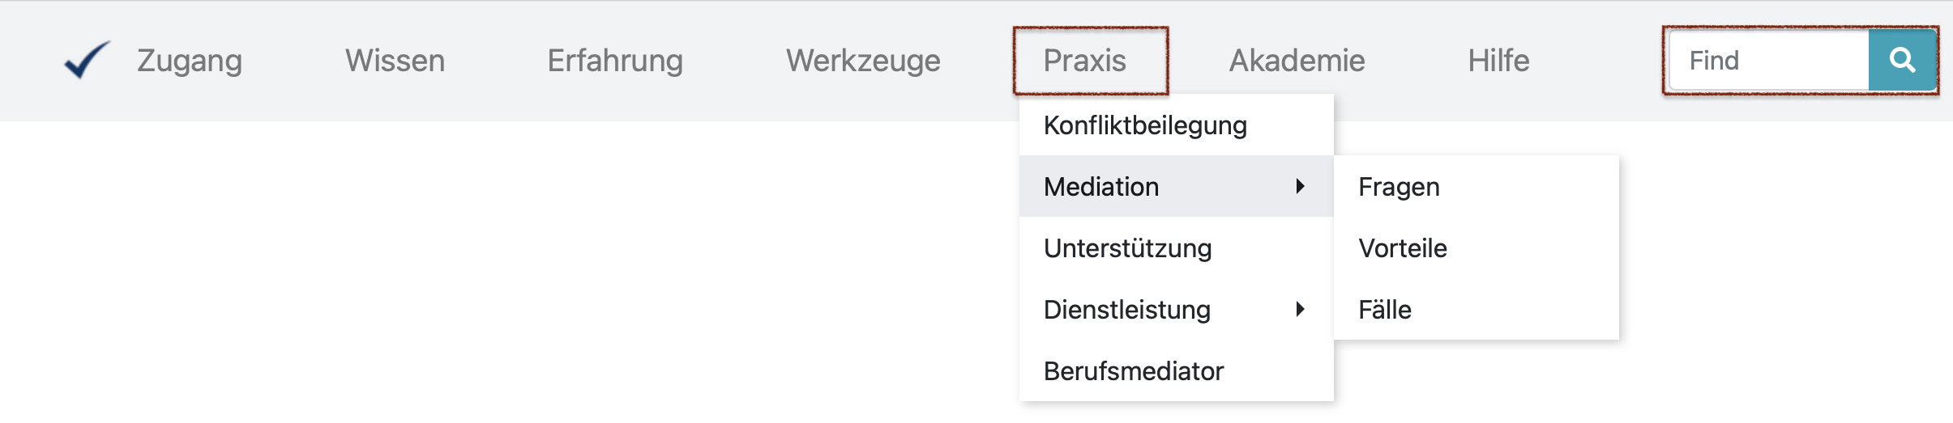Viewport: 1953px width, 423px height.
Task: Go to the Akademie menu
Action: tap(1297, 61)
